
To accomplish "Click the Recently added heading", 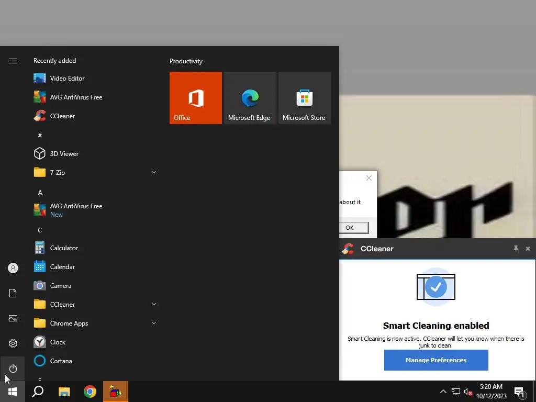I will point(54,61).
